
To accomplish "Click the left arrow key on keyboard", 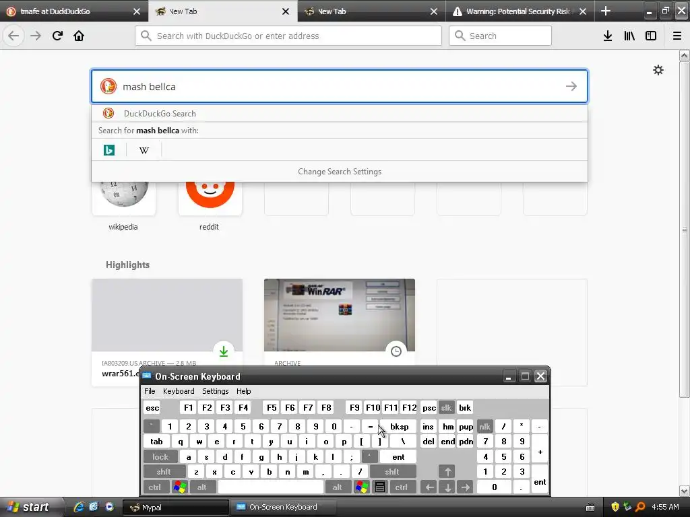I will click(429, 487).
